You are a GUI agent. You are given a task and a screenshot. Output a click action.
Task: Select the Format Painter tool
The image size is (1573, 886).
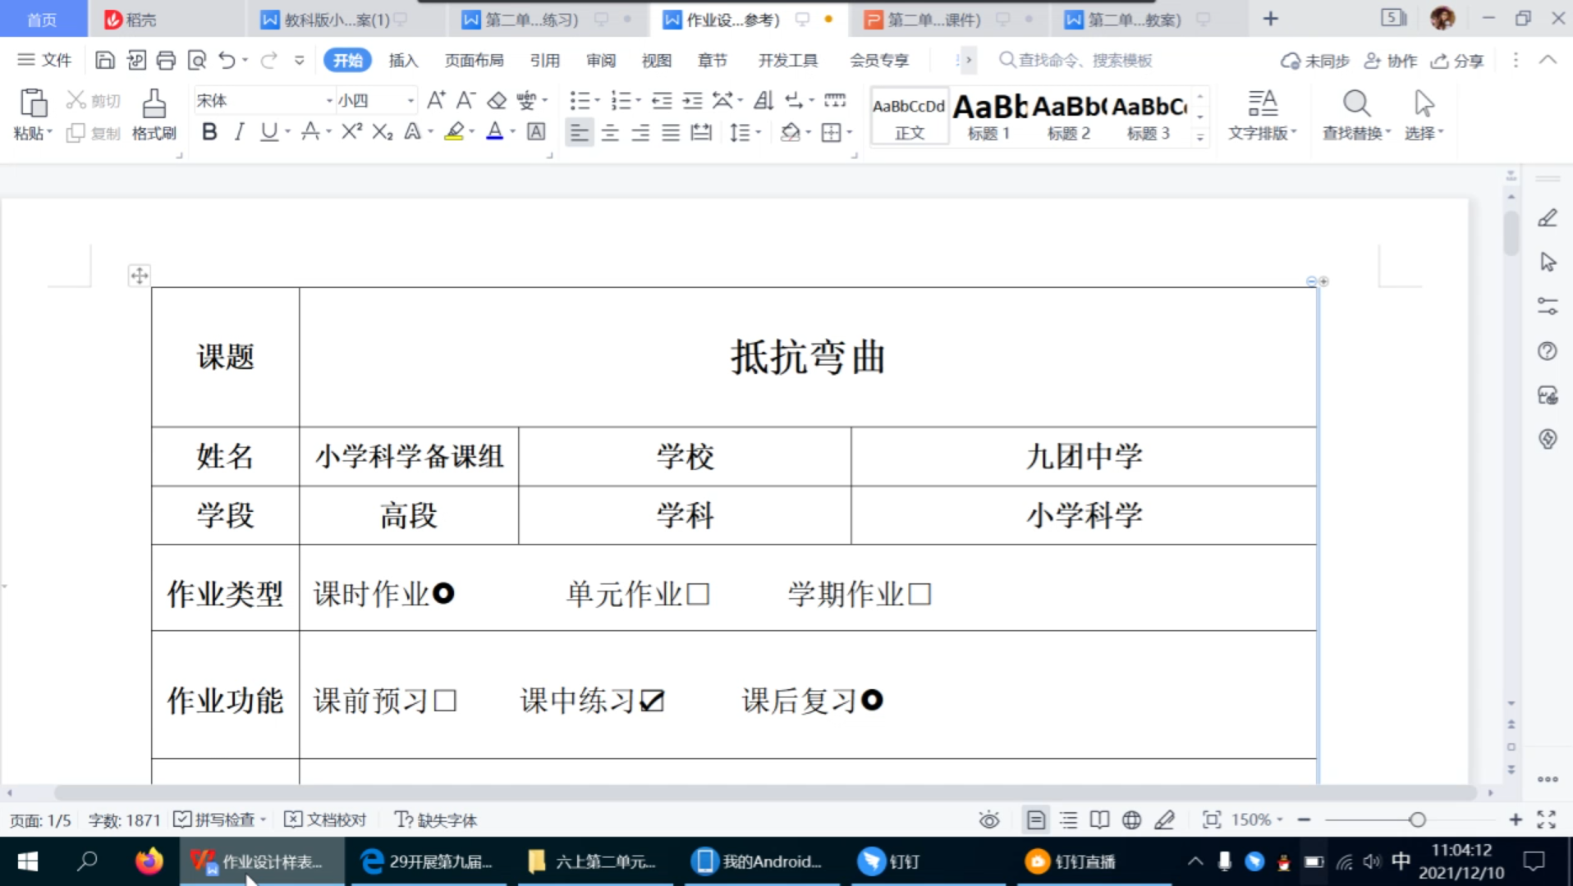(154, 115)
